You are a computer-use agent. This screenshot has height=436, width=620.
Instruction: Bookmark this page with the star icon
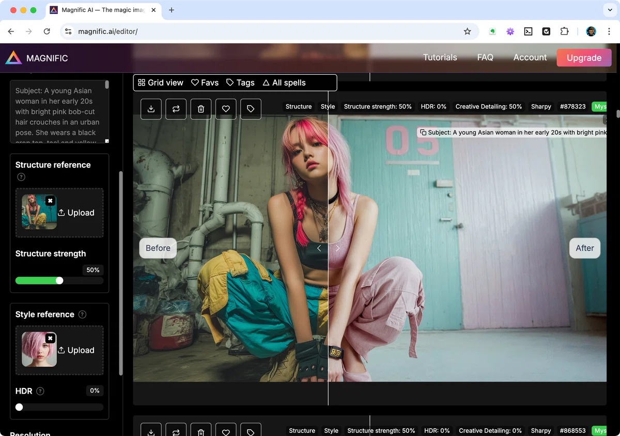click(468, 31)
